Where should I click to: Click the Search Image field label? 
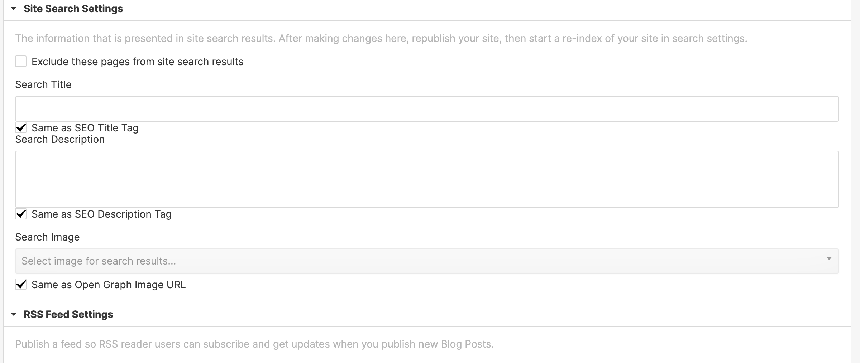pos(47,237)
